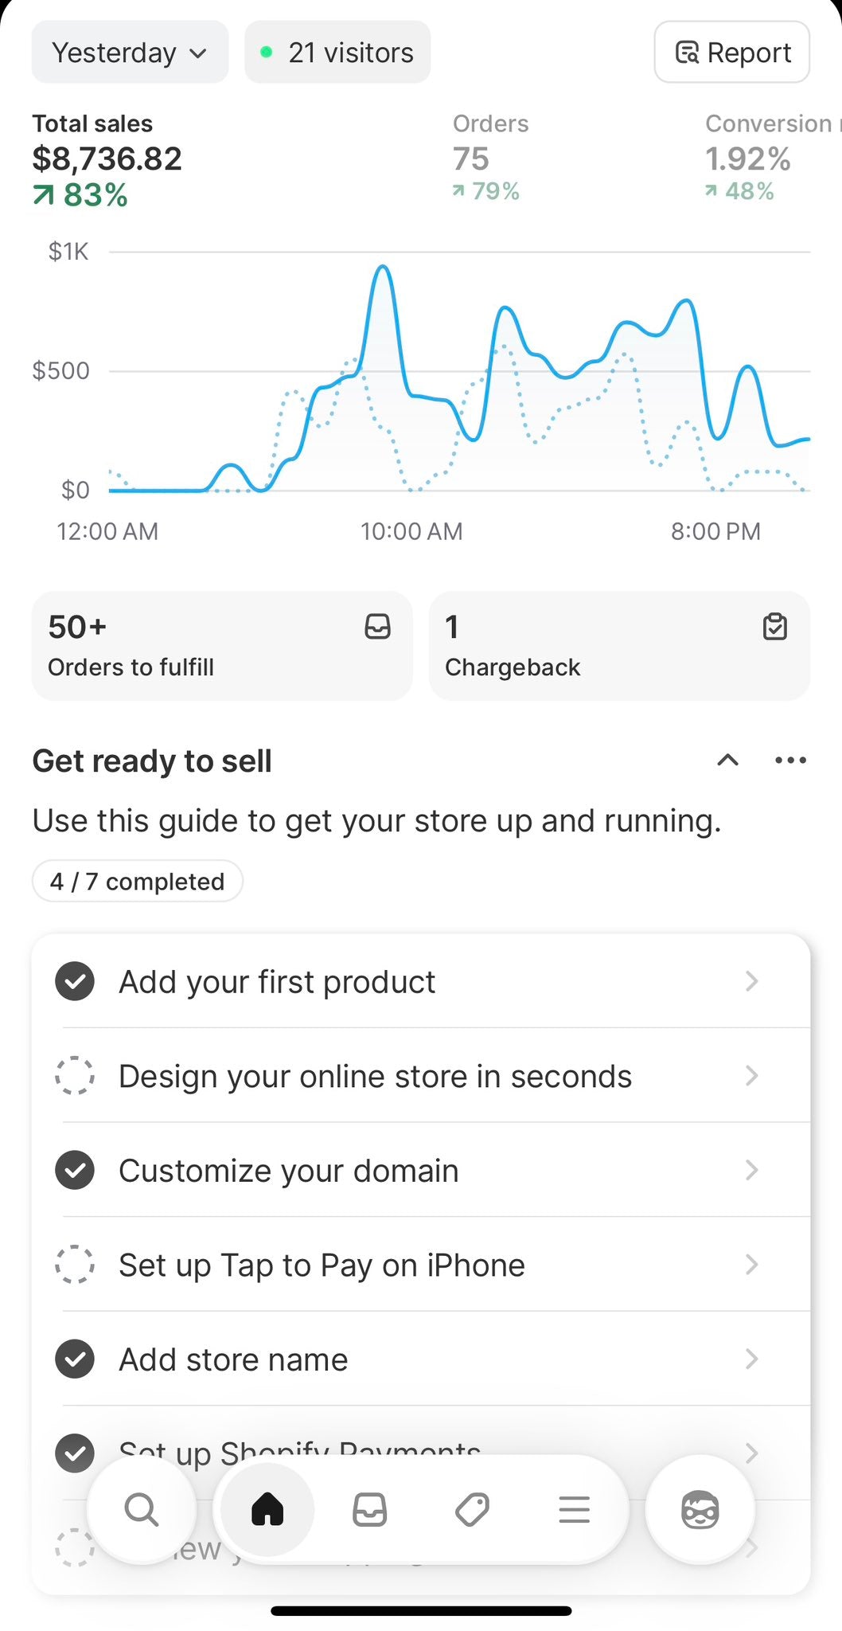Screen dimensions: 842x1631
Task: Open the Yesterday date range dropdown
Action: pyautogui.click(x=130, y=53)
